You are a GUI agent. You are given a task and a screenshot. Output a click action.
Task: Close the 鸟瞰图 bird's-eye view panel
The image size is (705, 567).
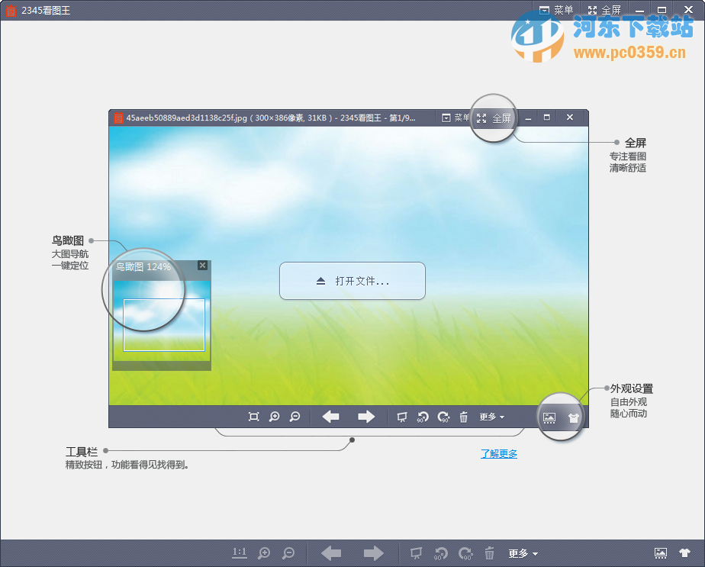coord(202,266)
